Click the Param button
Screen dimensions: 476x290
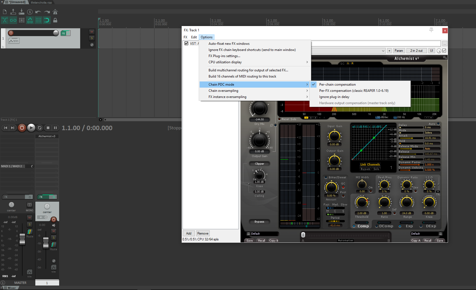[x=399, y=51]
